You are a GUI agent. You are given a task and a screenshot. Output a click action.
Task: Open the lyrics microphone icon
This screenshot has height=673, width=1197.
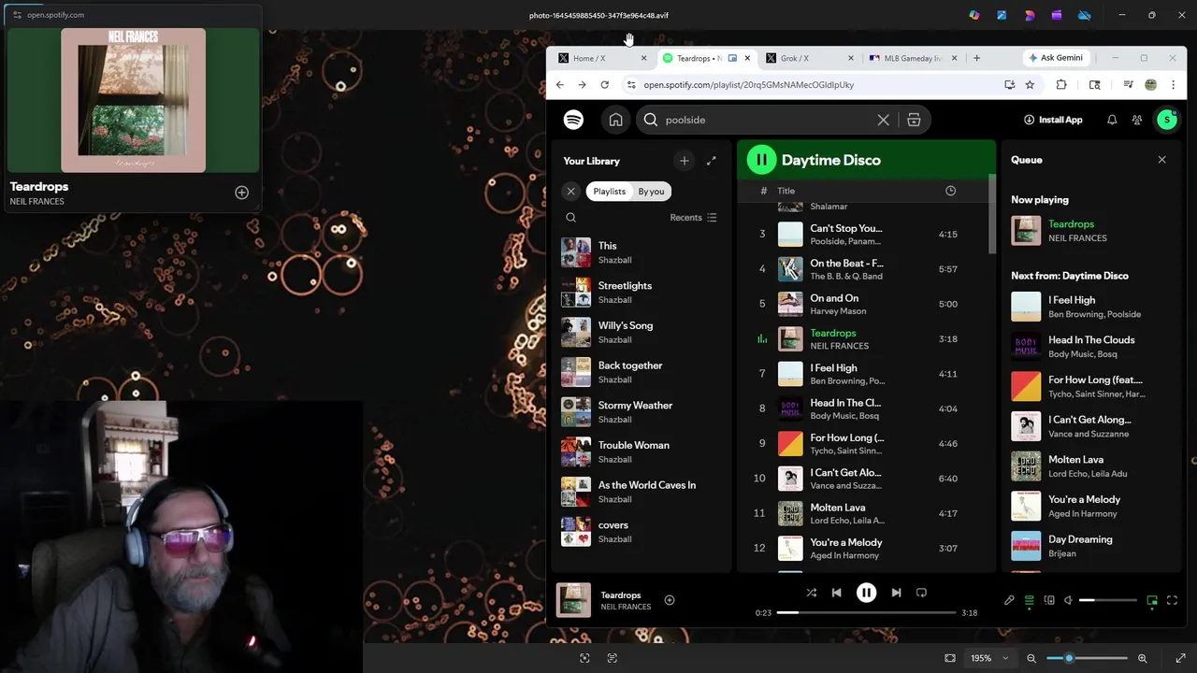(x=1009, y=601)
